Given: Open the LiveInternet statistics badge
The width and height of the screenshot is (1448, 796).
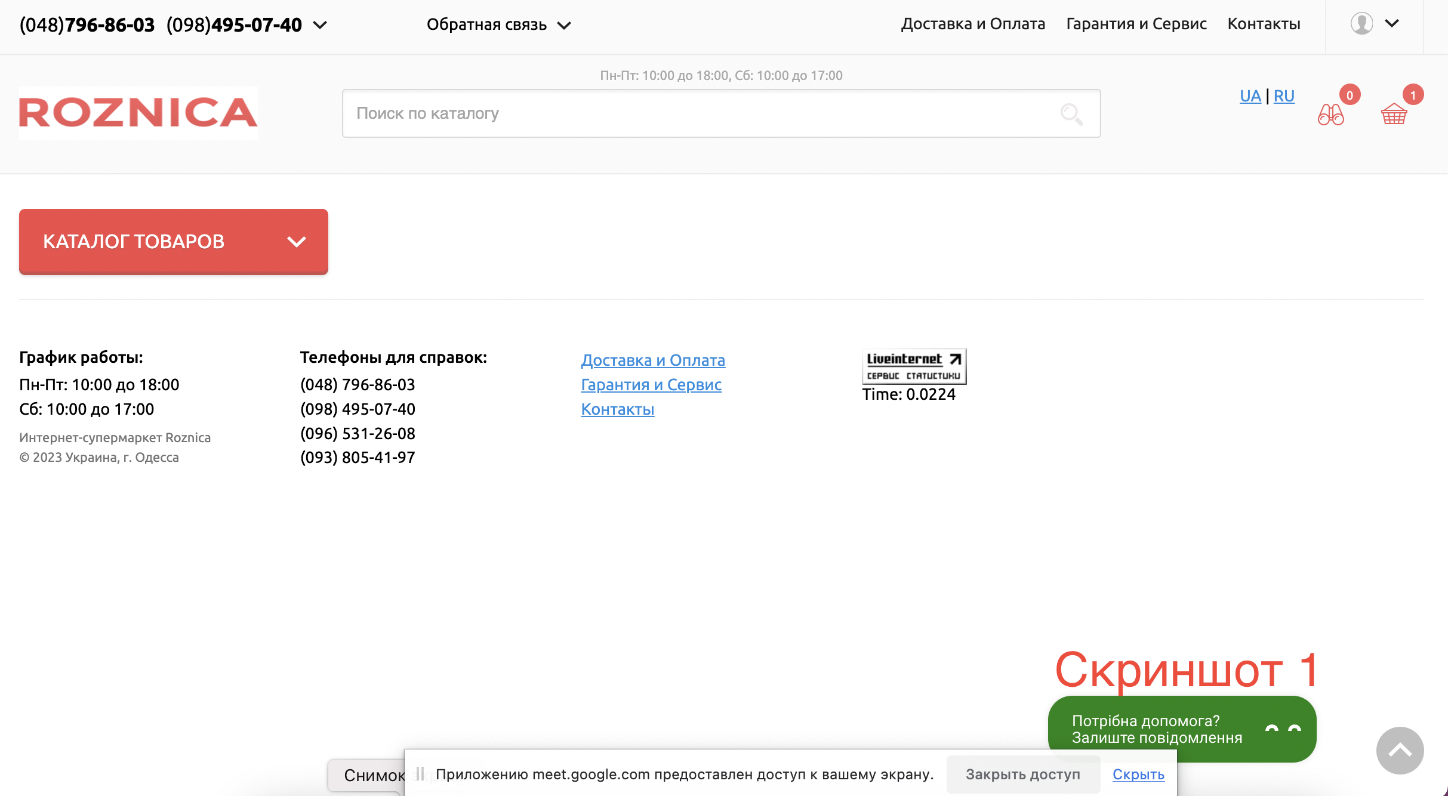Looking at the screenshot, I should [914, 366].
